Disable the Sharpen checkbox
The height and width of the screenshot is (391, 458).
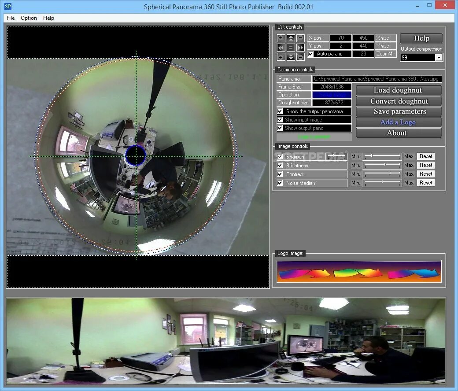280,157
